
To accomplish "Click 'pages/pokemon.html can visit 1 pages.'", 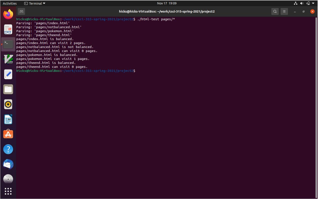I will (53, 59).
